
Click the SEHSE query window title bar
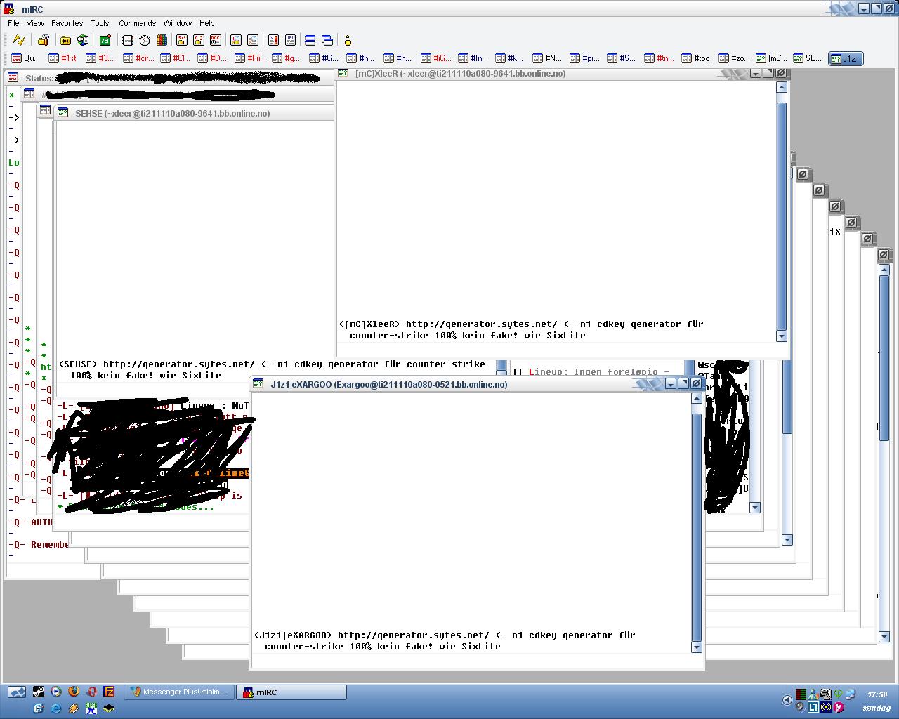195,113
